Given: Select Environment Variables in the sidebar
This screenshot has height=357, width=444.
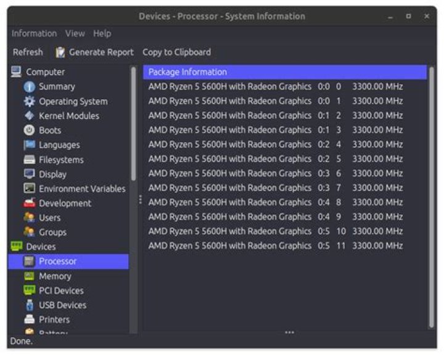Looking at the screenshot, I should pos(82,189).
